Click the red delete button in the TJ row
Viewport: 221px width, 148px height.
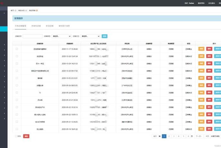point(209,93)
